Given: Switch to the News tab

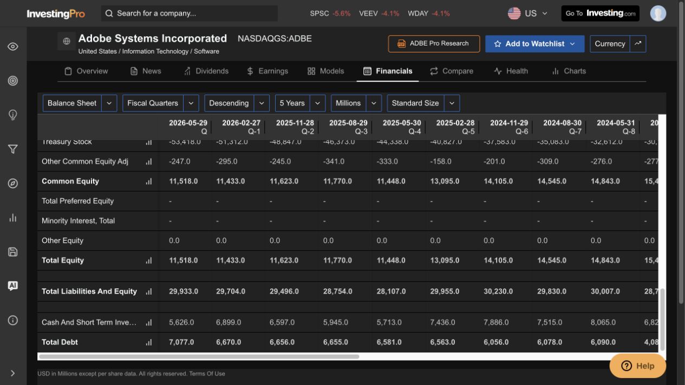Looking at the screenshot, I should pyautogui.click(x=146, y=71).
